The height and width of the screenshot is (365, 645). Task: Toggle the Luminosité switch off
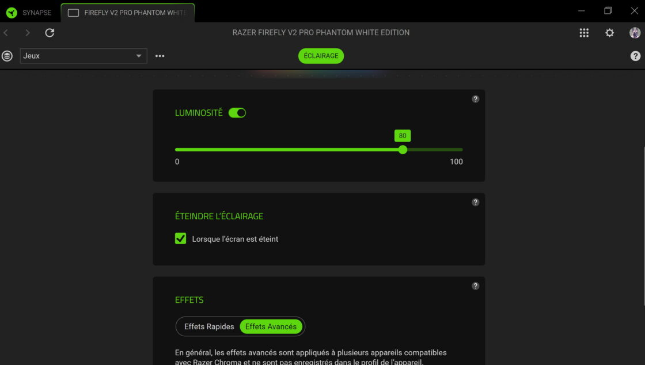(237, 113)
